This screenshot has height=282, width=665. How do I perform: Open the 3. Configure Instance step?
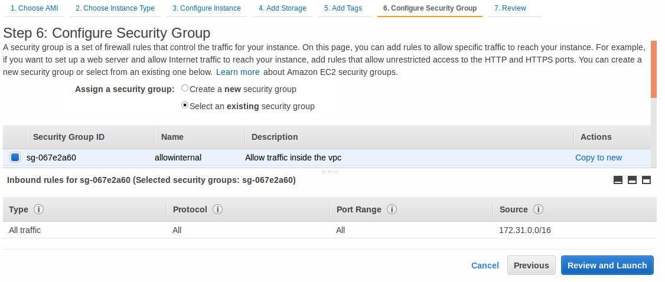pos(207,8)
